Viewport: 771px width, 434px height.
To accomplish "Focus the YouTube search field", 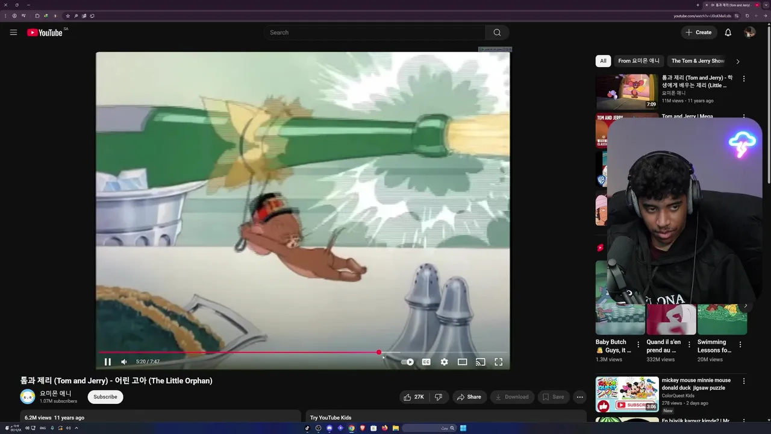I will pos(374,33).
